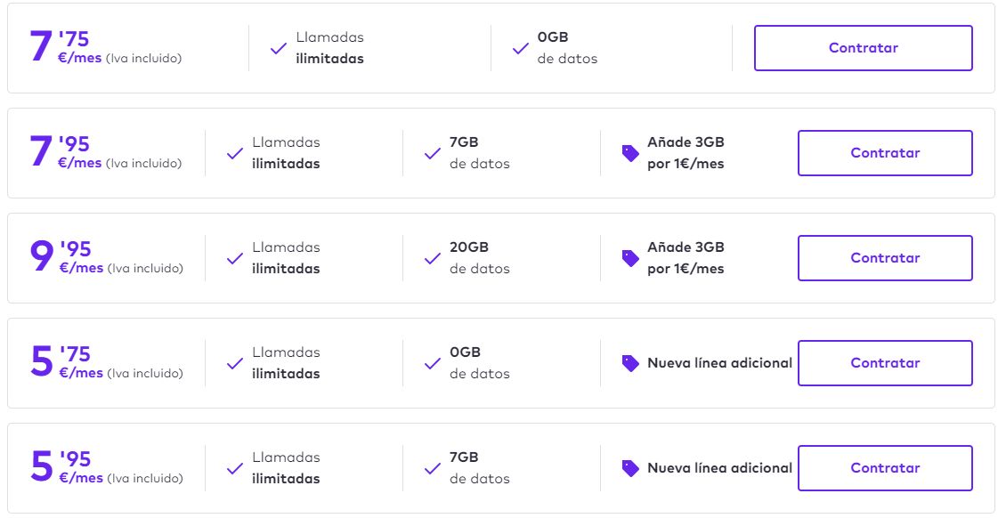
Task: Click Nueva línea adicional on 5'75 plan
Action: click(x=719, y=363)
